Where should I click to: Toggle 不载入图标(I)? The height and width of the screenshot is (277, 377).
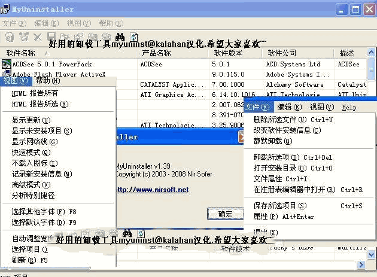pos(35,163)
